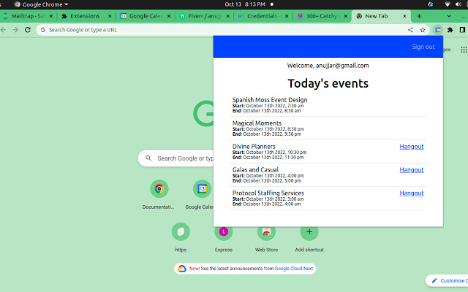Click the Add shortcut plus icon
Screen dimensions: 468x292
(x=309, y=231)
